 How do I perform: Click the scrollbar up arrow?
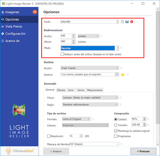pyautogui.click(x=158, y=9)
